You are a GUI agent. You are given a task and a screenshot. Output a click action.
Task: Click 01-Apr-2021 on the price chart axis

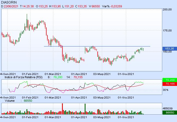coord(79,74)
